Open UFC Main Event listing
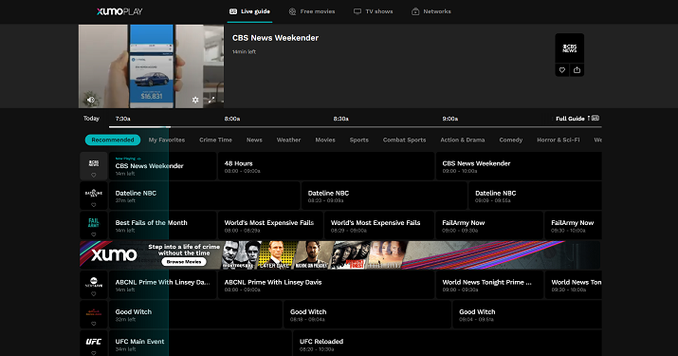Image resolution: width=678 pixels, height=356 pixels. click(x=200, y=343)
